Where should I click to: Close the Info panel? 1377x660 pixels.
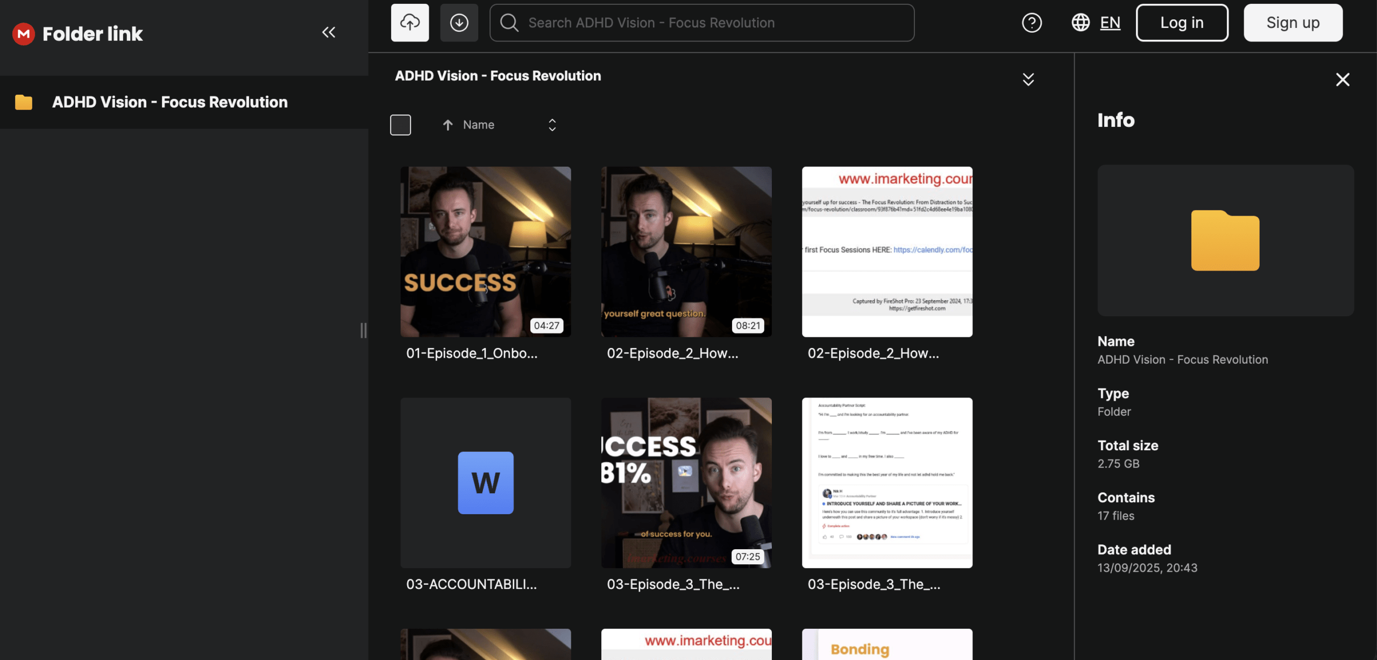coord(1342,80)
